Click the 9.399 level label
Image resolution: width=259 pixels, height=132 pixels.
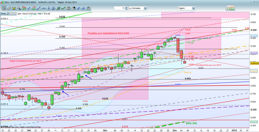[62, 37]
